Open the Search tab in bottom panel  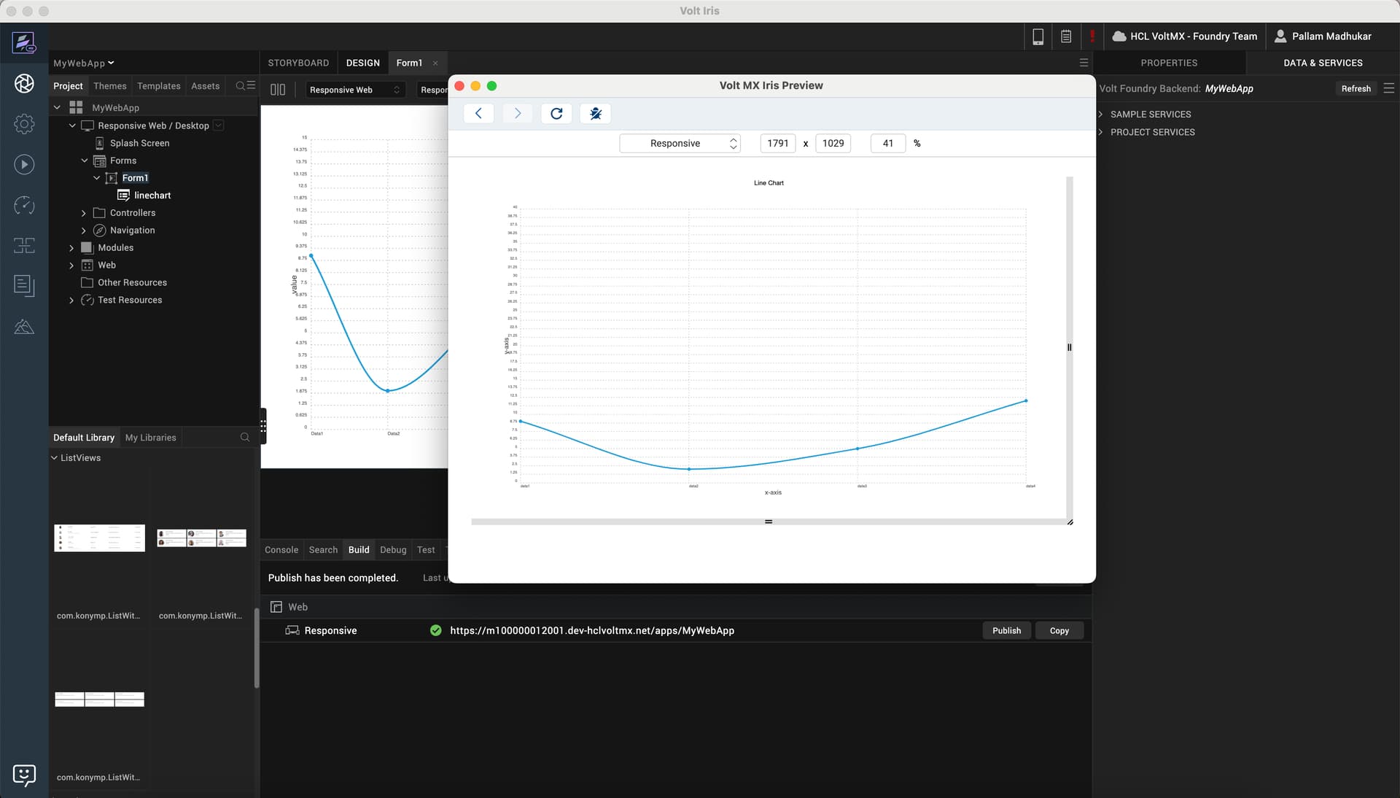(323, 550)
